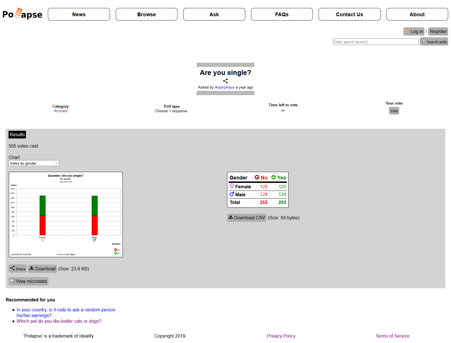Open the rude to ask earnings poll link
The height and width of the screenshot is (343, 451).
tap(66, 313)
